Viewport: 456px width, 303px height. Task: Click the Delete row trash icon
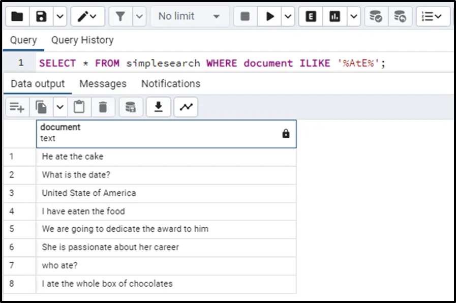point(103,107)
